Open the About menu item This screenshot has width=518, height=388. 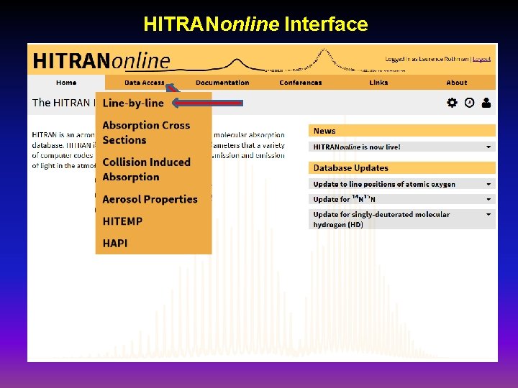point(457,83)
